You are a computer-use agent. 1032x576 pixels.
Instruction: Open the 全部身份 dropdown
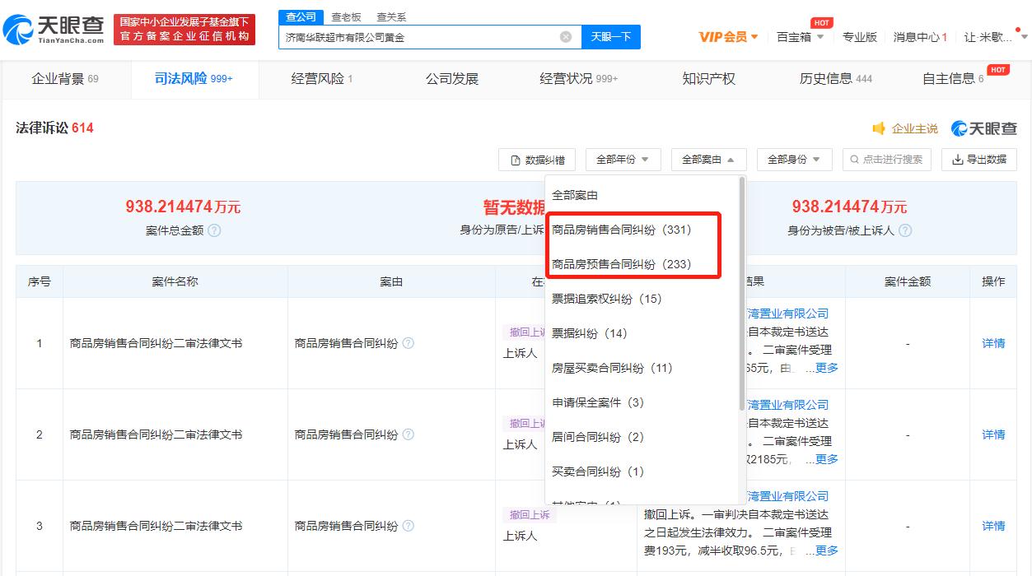pos(794,160)
